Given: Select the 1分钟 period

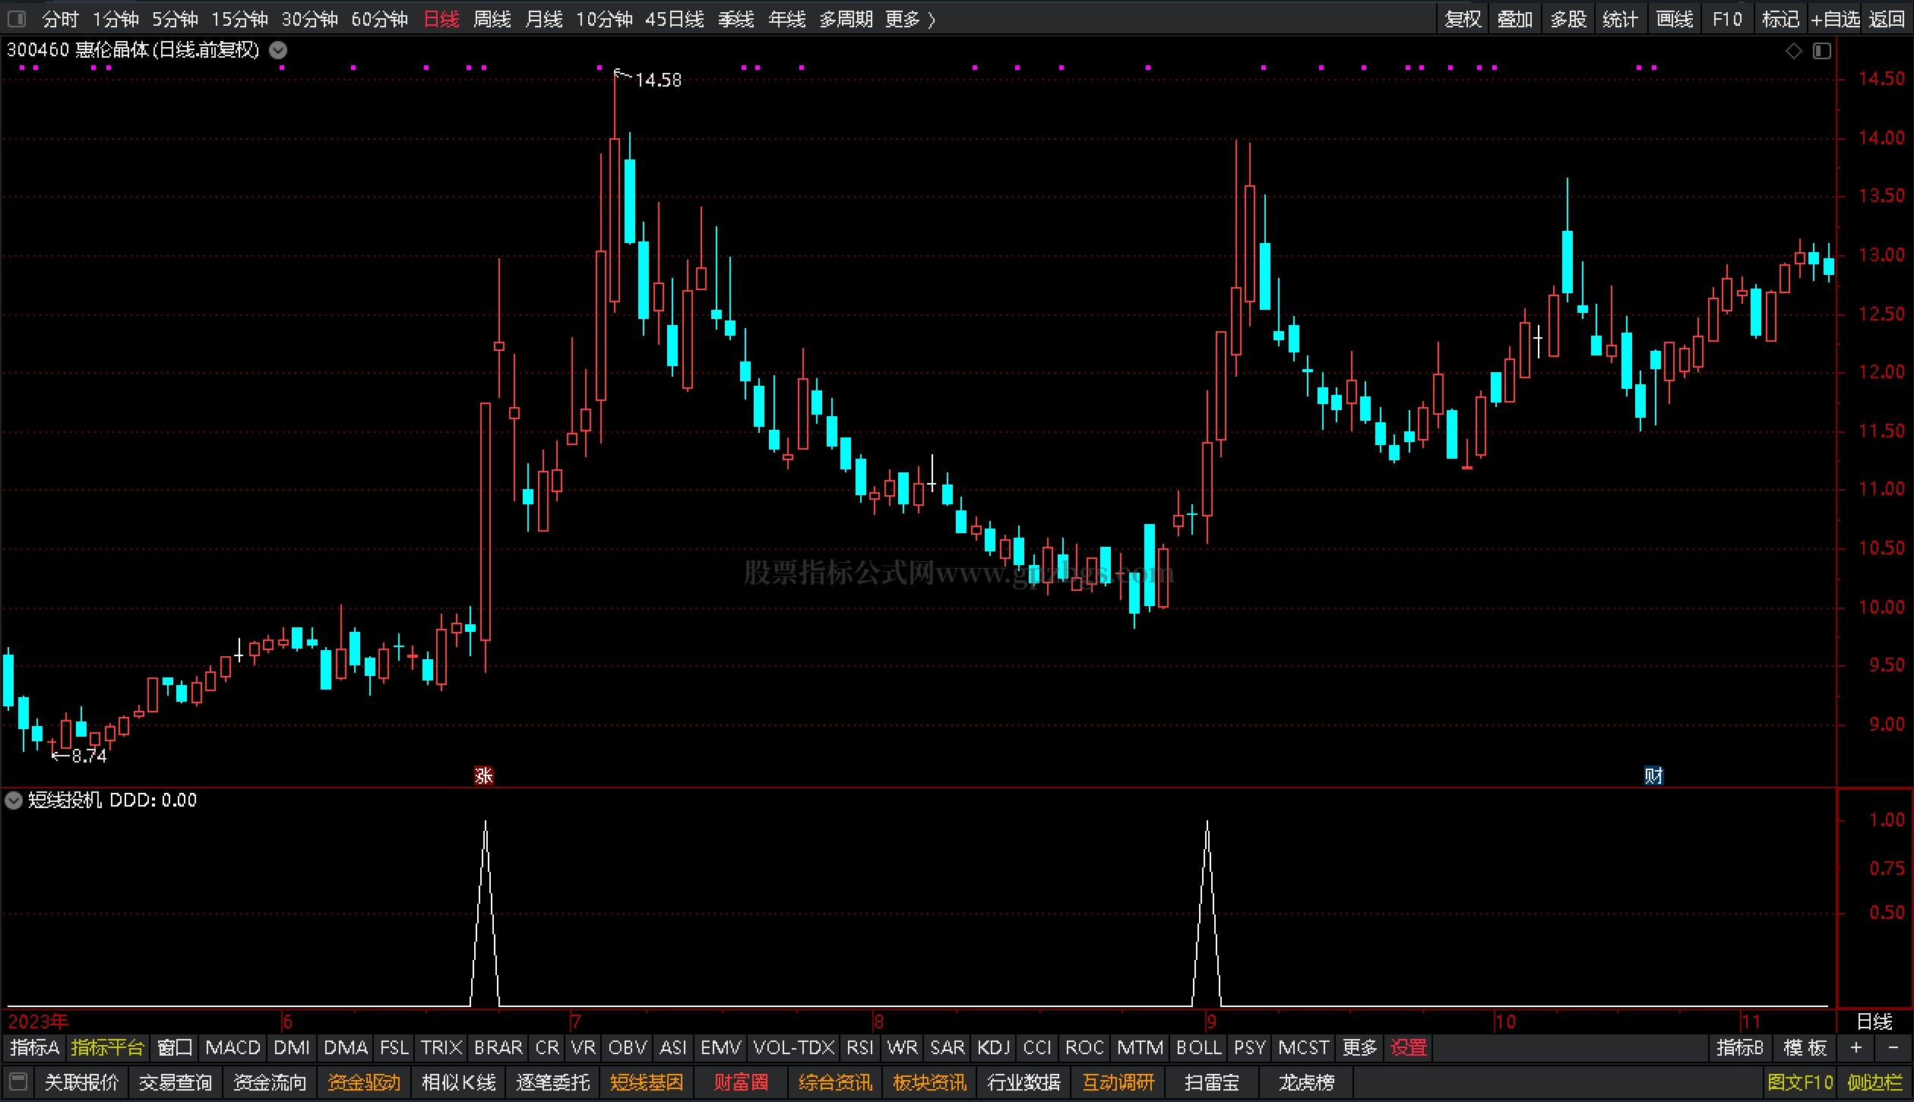Looking at the screenshot, I should pos(115,19).
